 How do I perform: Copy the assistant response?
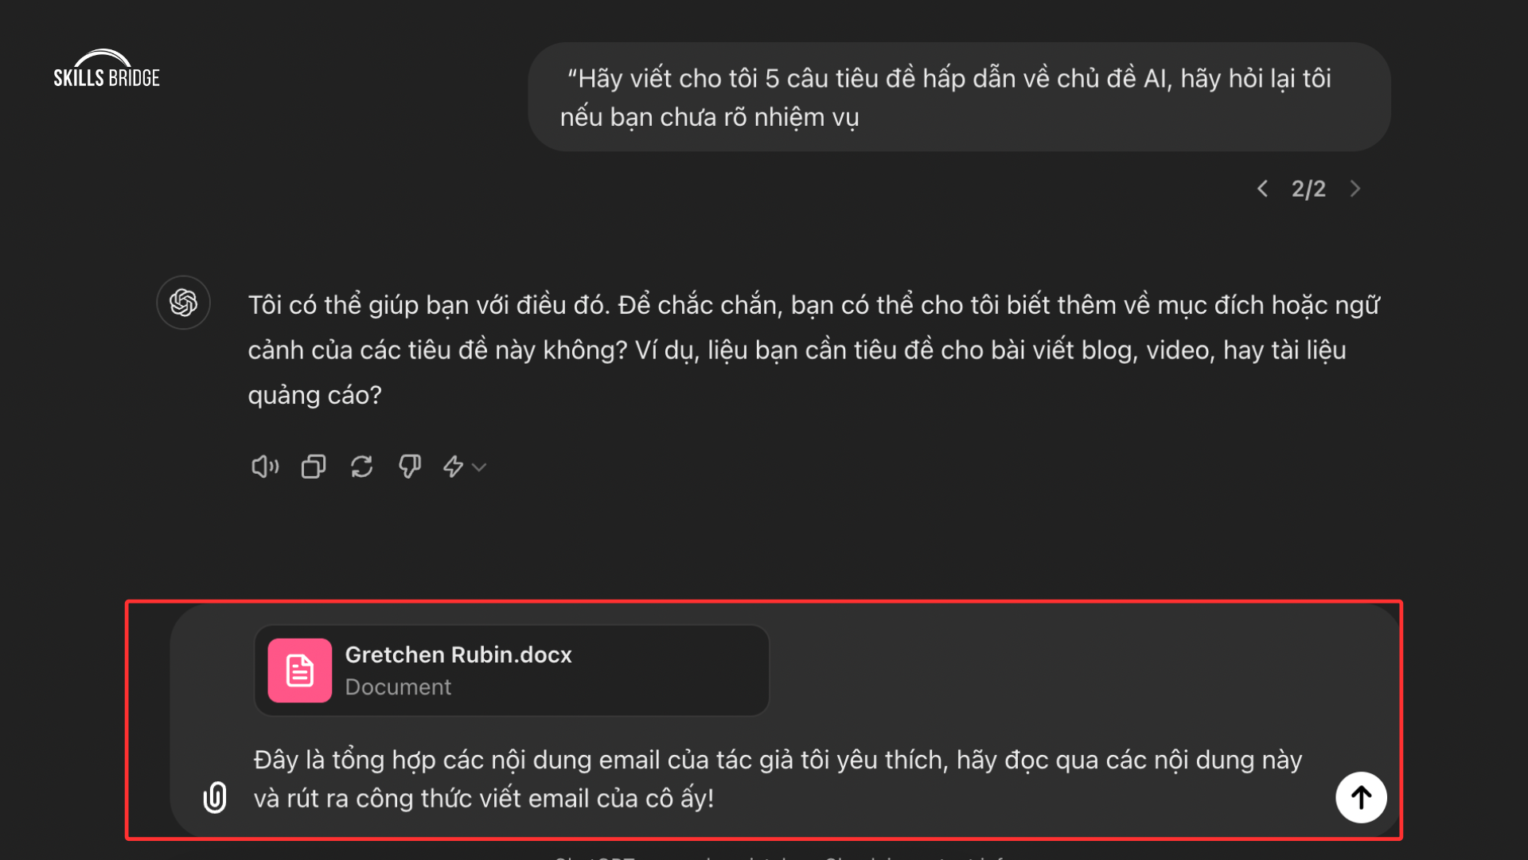[314, 467]
